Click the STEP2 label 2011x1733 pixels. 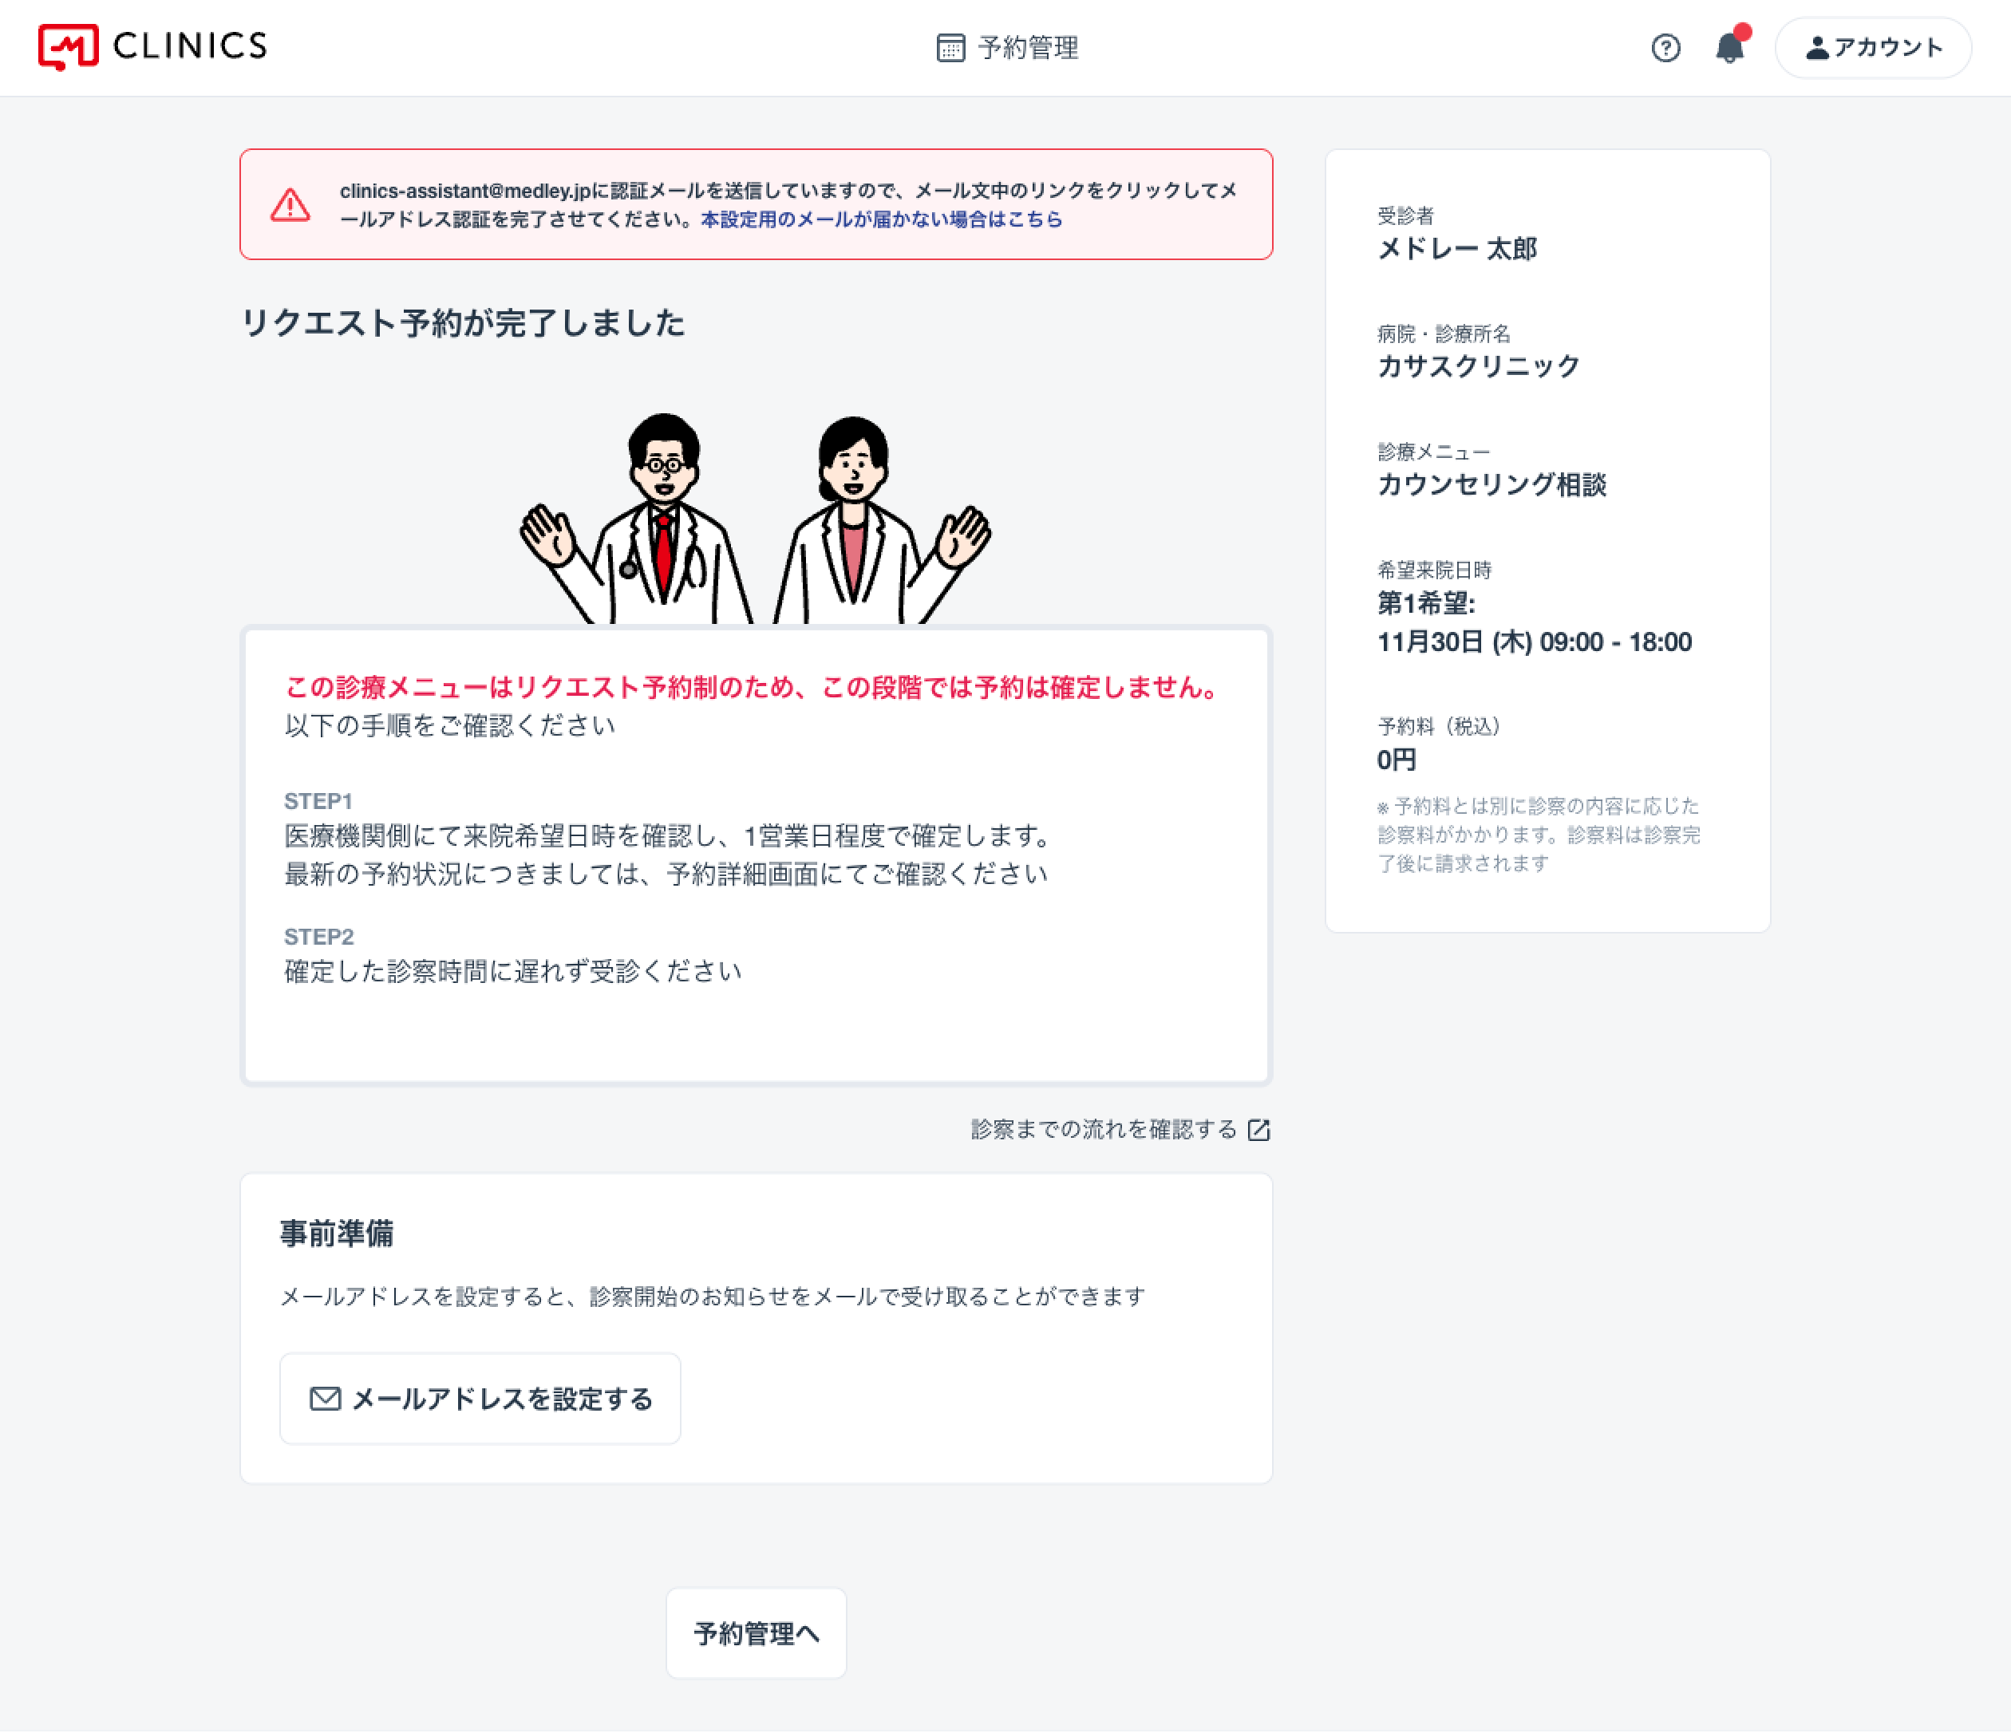[x=318, y=937]
